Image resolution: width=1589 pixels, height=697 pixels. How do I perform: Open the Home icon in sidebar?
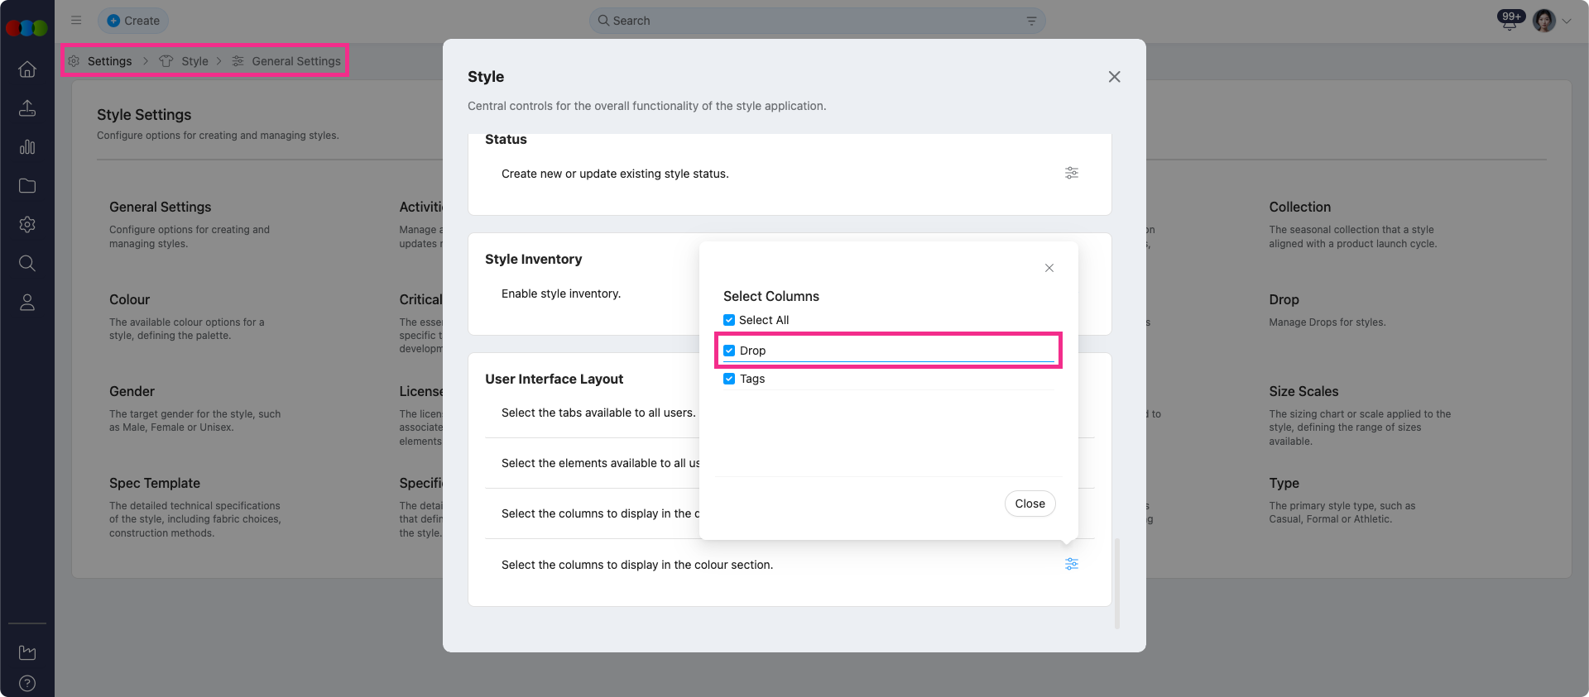[x=27, y=69]
